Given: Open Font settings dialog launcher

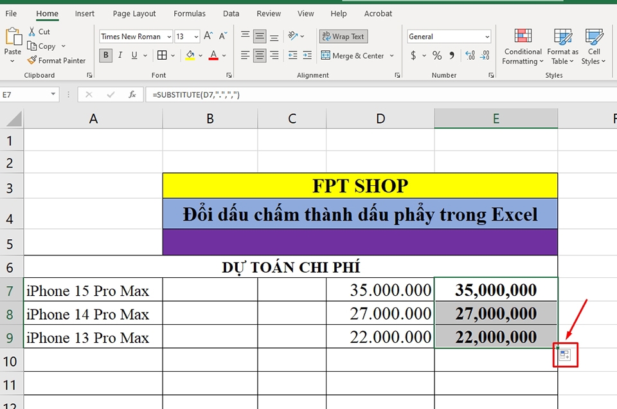Looking at the screenshot, I should point(229,75).
